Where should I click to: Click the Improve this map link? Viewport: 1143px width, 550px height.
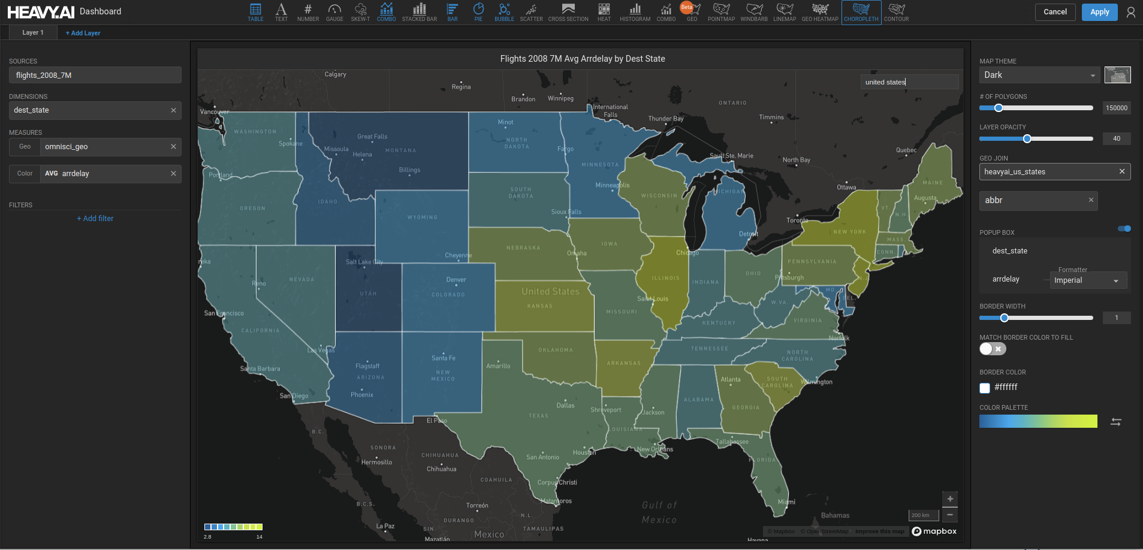(879, 531)
